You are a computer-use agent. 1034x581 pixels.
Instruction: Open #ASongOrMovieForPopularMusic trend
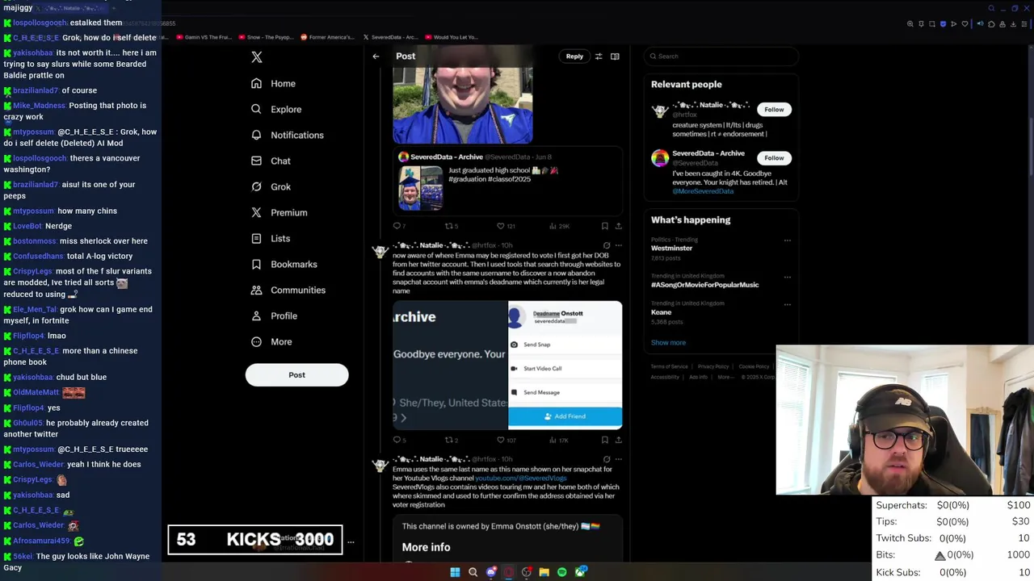click(705, 285)
